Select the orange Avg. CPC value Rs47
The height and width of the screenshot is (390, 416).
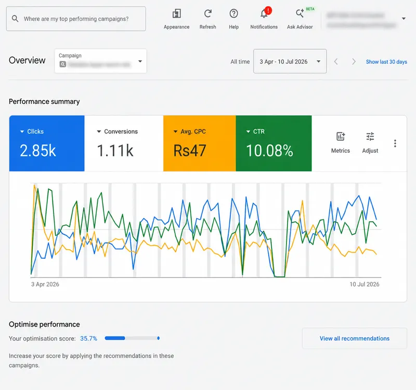[190, 151]
